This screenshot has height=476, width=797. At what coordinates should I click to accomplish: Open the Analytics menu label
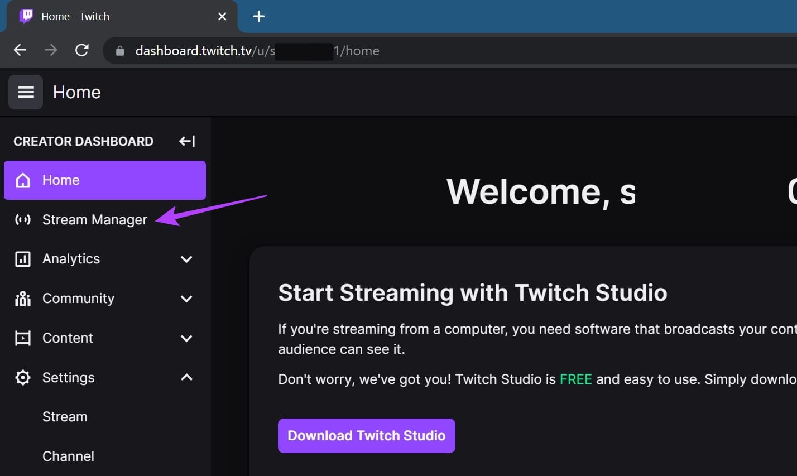point(71,259)
